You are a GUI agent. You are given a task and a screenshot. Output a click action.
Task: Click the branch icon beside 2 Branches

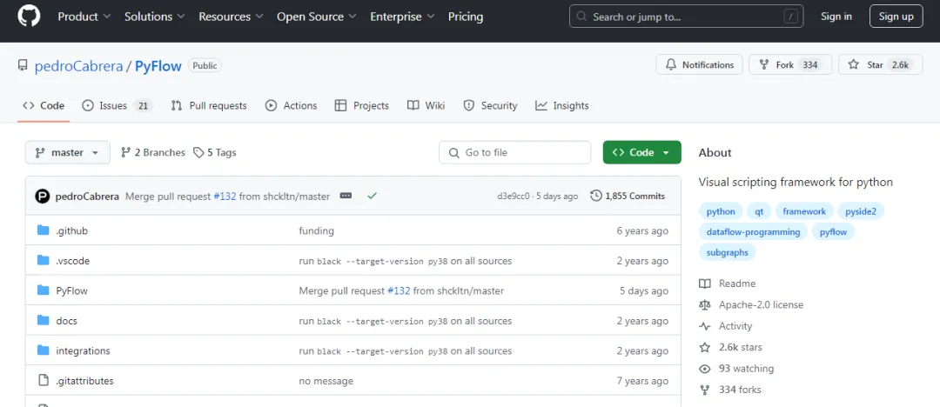(x=126, y=153)
